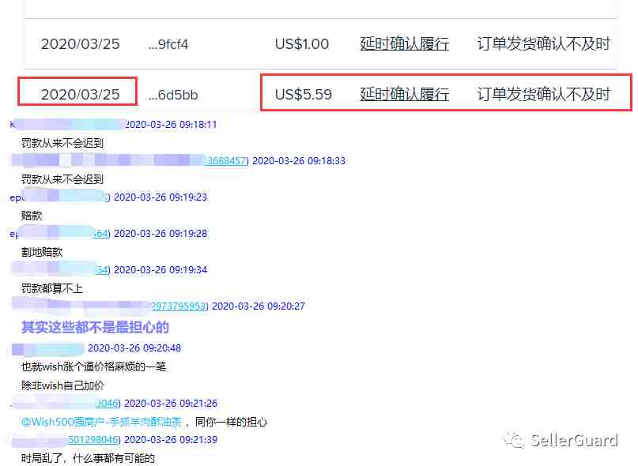The image size is (638, 466).
Task: Select the highlighted 2020/03/25 date cell
Action: pyautogui.click(x=81, y=94)
